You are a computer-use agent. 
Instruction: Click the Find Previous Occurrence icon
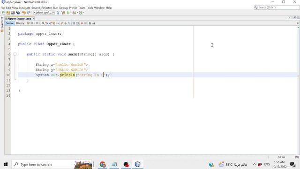(47, 23)
